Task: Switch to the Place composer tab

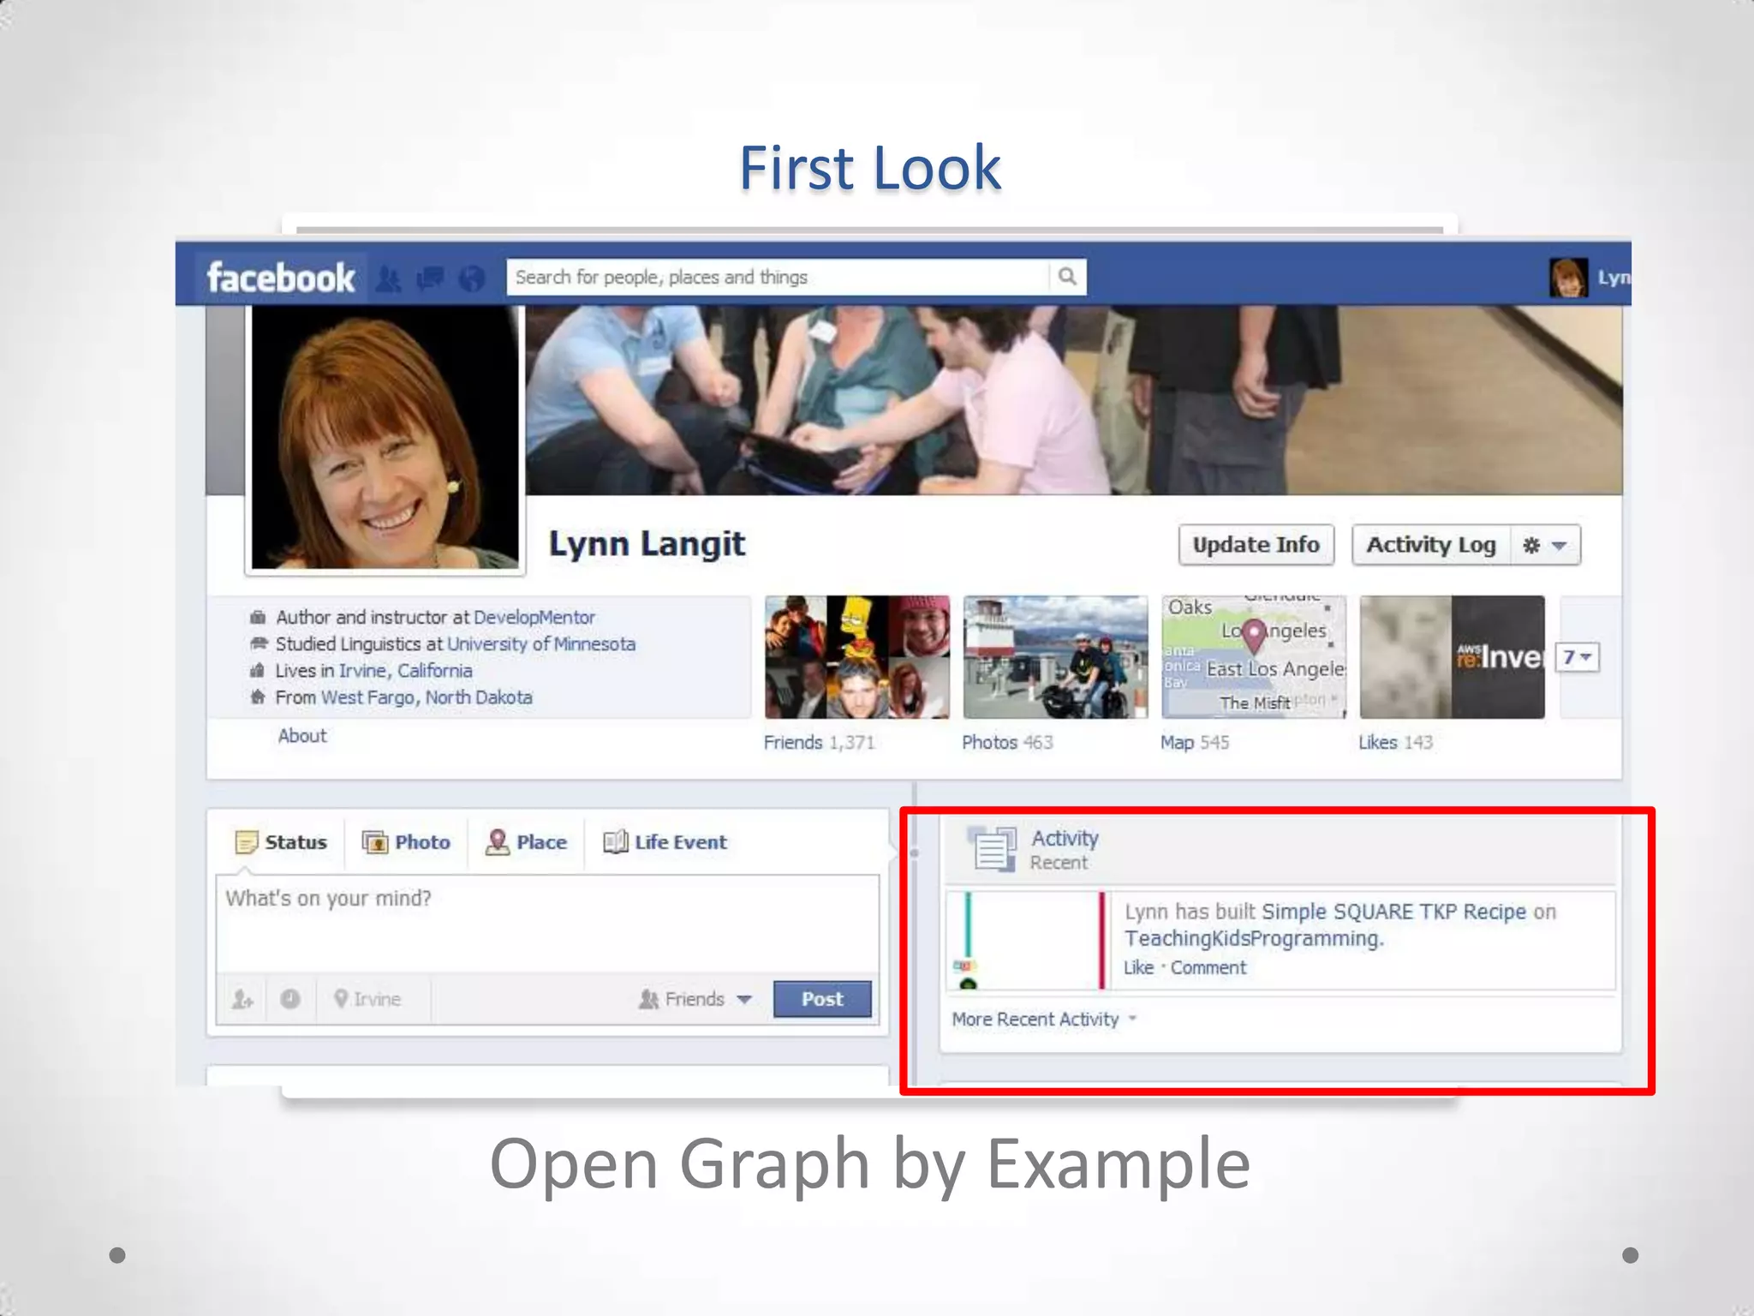Action: [x=527, y=842]
